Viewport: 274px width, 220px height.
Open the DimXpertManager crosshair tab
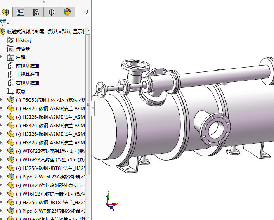click(51, 12)
